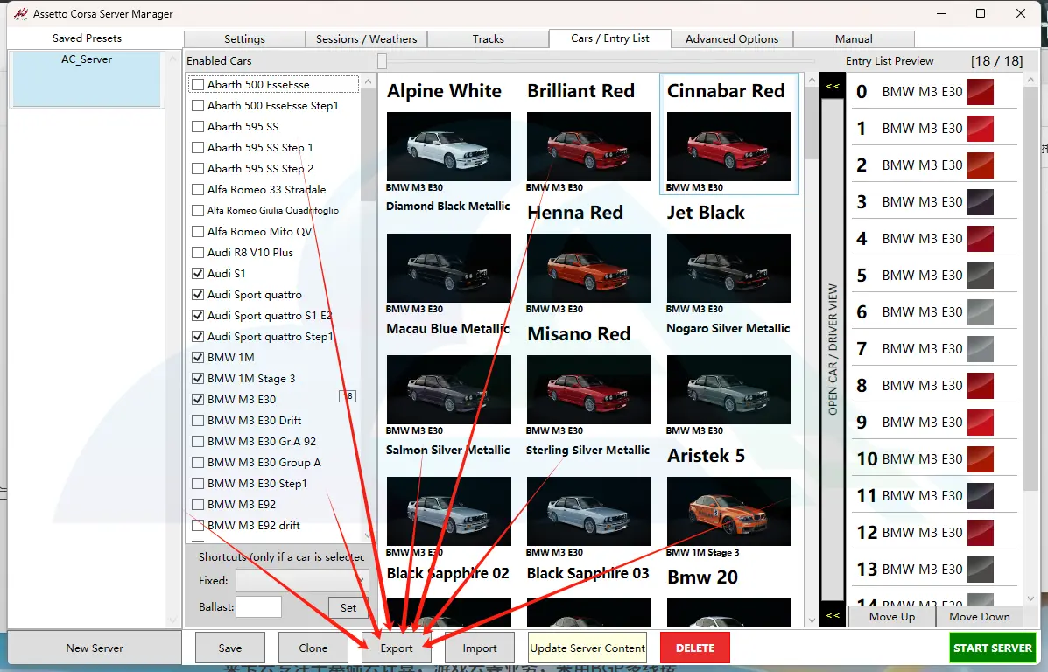Select the Diamond Black Metallic skin thumbnail
This screenshot has width=1048, height=672.
[448, 268]
